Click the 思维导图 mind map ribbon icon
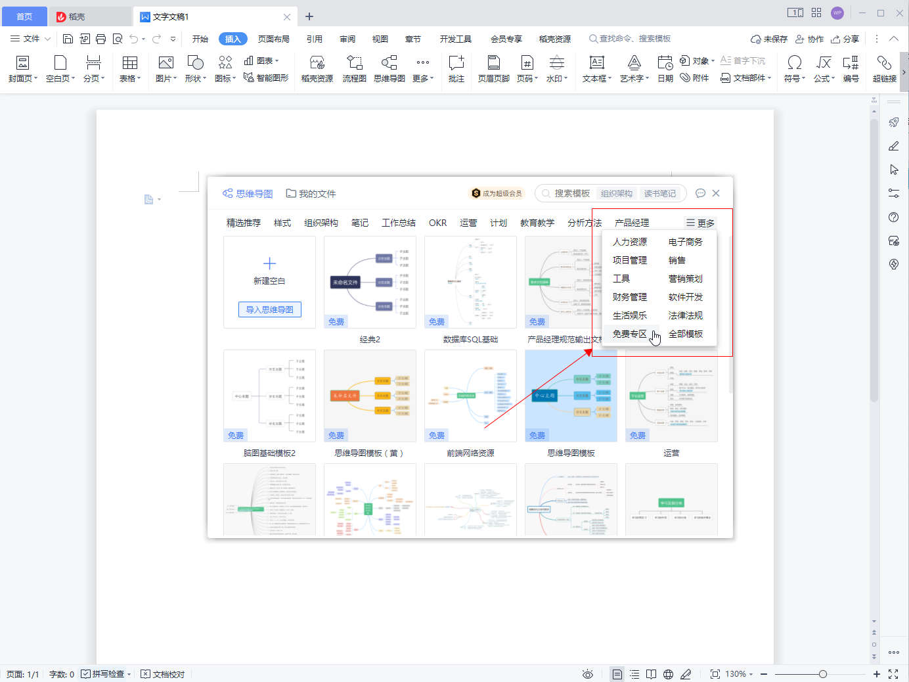This screenshot has height=682, width=909. pos(389,63)
